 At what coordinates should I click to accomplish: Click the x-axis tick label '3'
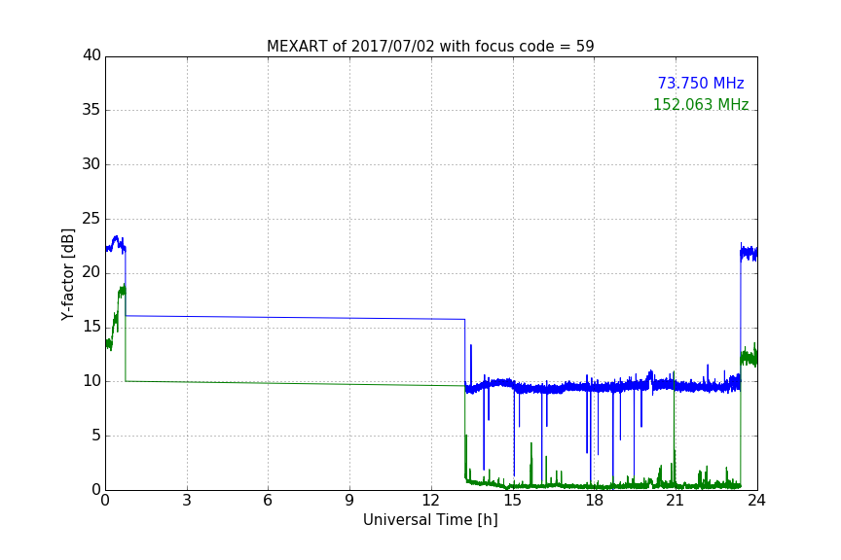point(187,501)
